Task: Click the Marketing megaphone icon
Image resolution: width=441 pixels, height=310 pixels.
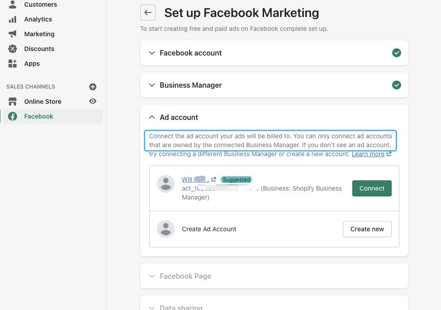Action: pyautogui.click(x=13, y=34)
